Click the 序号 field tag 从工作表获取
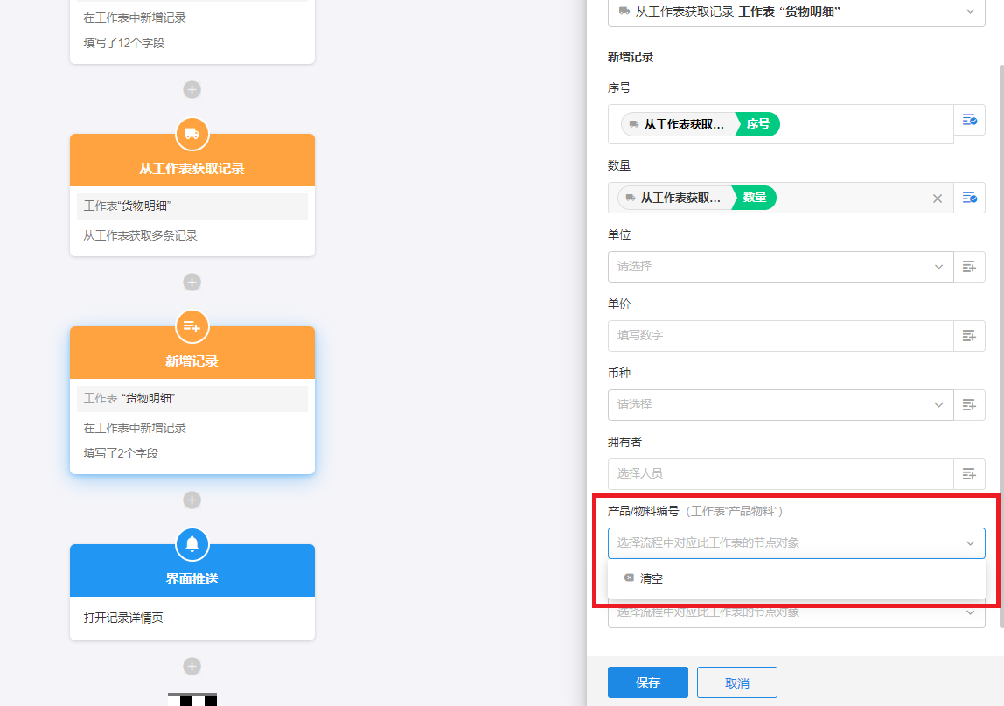 (679, 124)
